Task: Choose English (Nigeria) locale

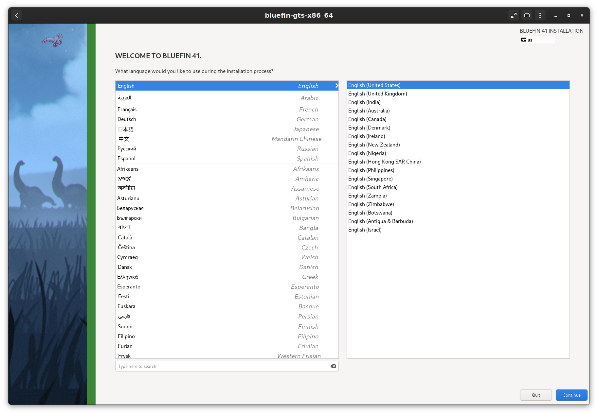Action: click(x=458, y=153)
